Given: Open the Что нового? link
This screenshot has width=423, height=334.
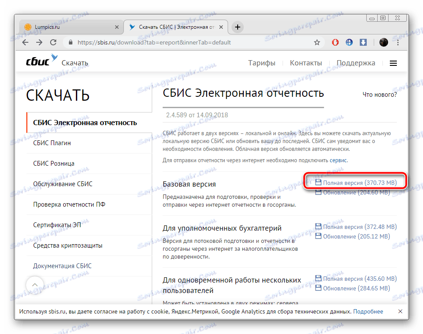Looking at the screenshot, I should [379, 95].
